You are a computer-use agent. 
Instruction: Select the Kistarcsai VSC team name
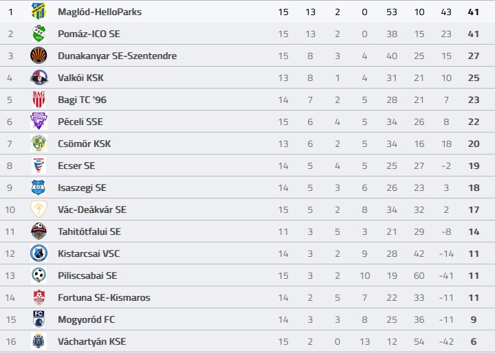point(89,253)
